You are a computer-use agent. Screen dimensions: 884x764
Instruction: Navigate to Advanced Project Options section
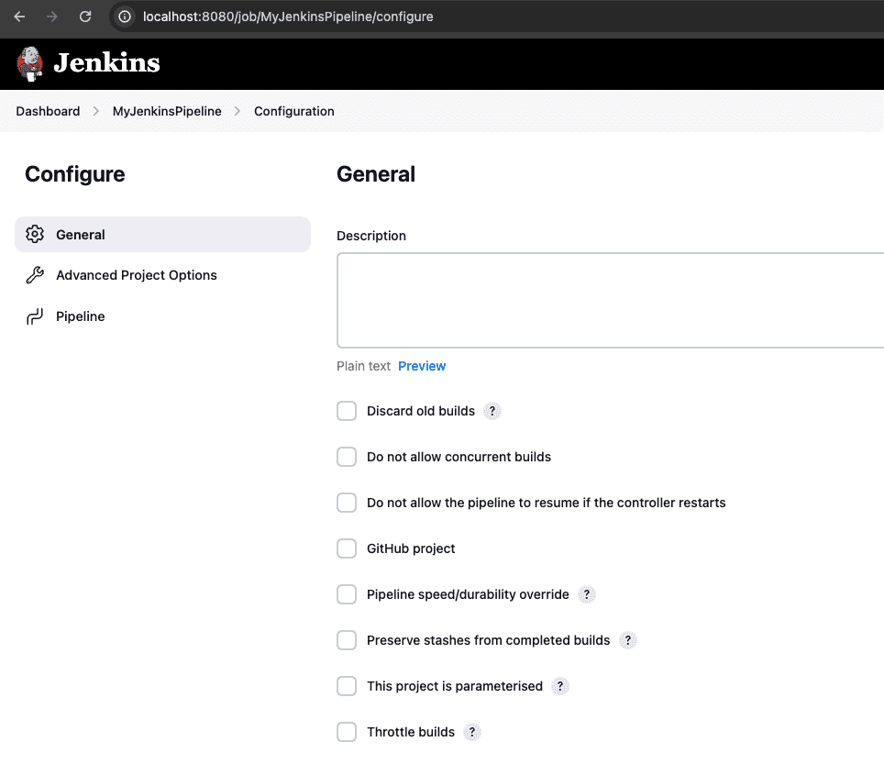(x=136, y=275)
